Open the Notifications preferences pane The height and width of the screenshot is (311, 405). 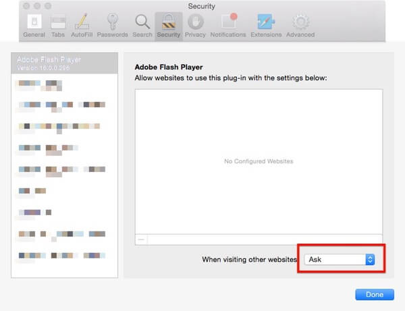(x=228, y=26)
